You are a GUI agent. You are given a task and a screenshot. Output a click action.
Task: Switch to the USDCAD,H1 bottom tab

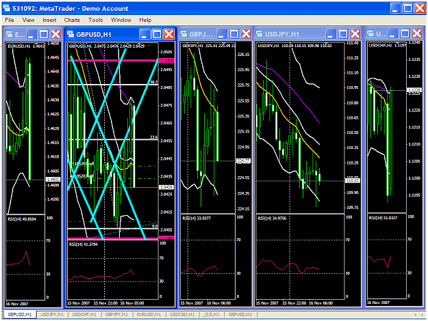point(182,314)
